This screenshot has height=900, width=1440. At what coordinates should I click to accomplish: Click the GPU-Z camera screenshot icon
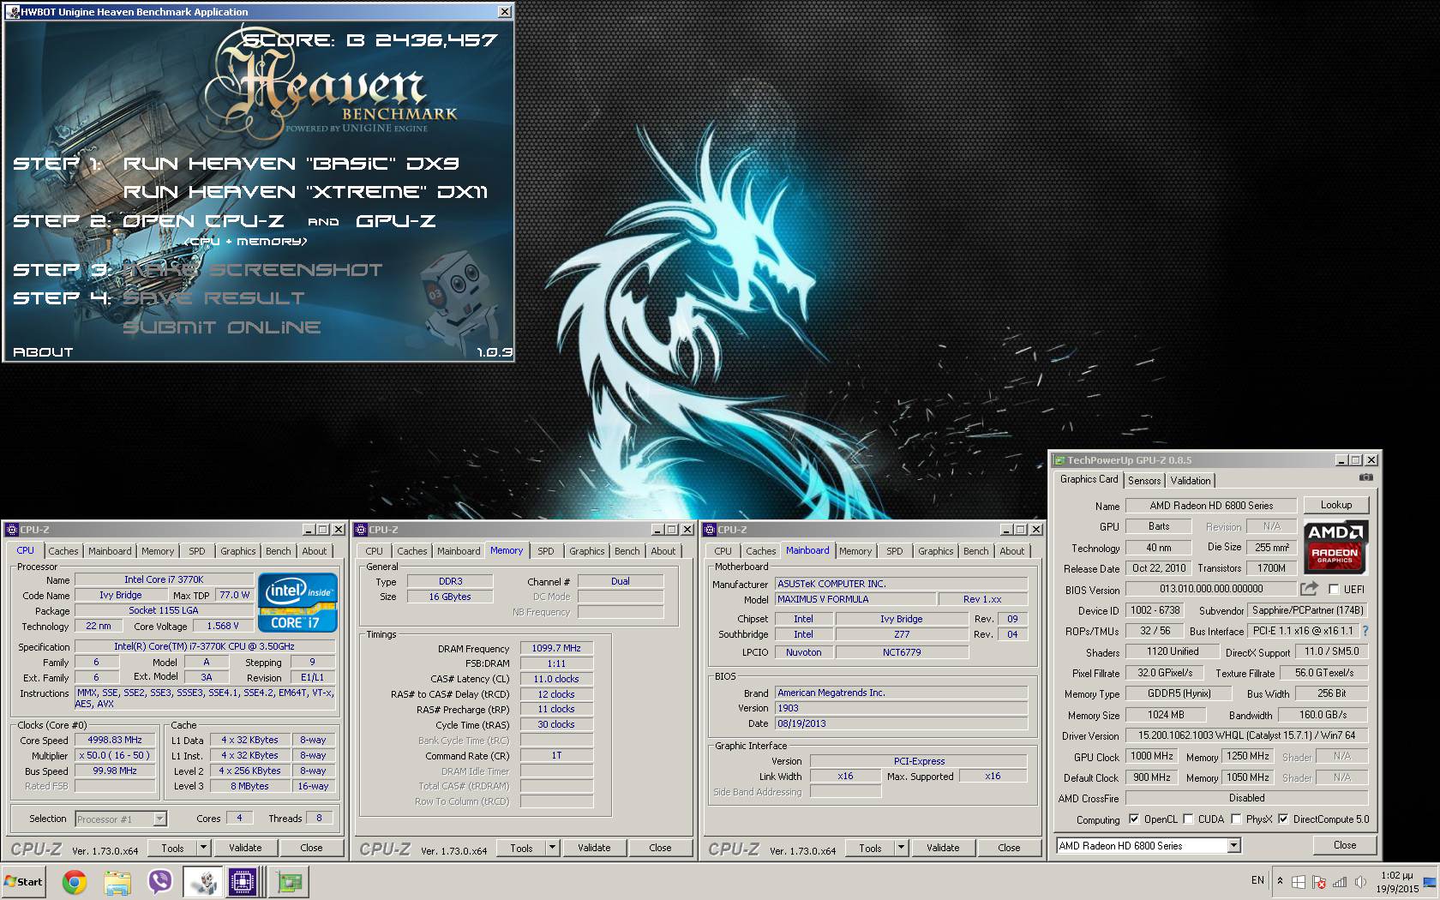click(1365, 477)
